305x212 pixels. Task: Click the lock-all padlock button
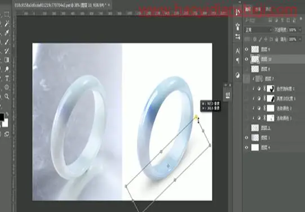(x=276, y=39)
